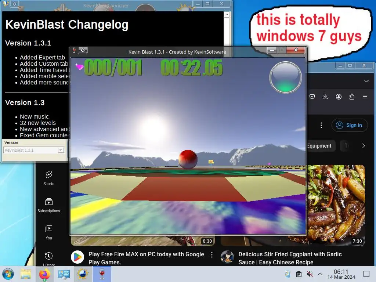Viewport: 376px width, 282px height.
Task: Click the red marble in the game
Action: point(188,159)
